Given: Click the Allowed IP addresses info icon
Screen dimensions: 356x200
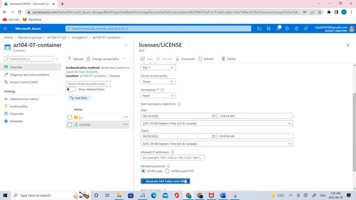Looking at the screenshot, I should click(172, 152).
